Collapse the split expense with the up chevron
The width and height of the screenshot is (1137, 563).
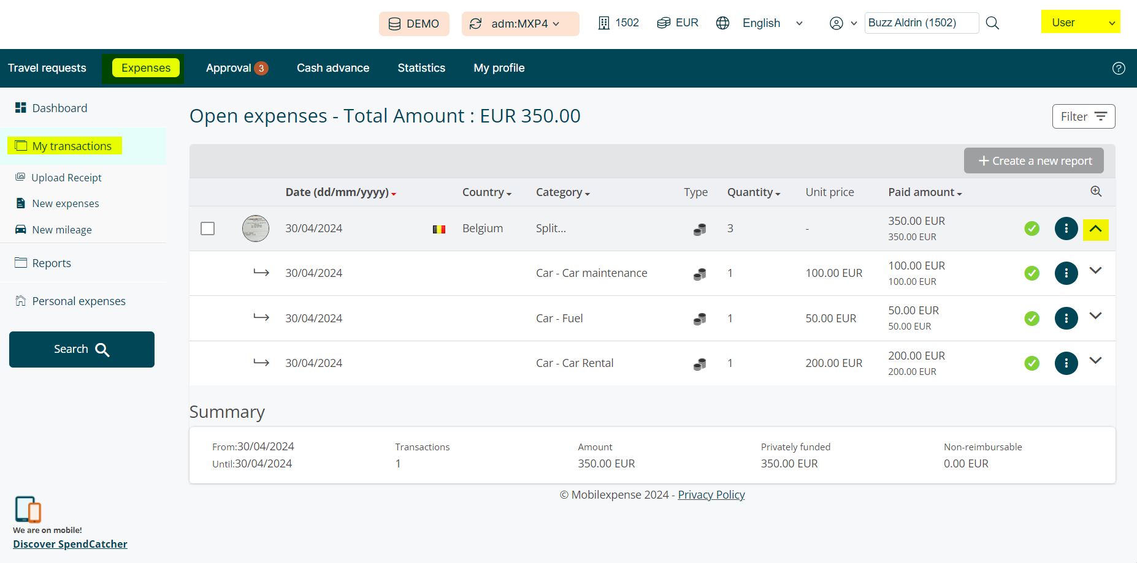[1095, 229]
